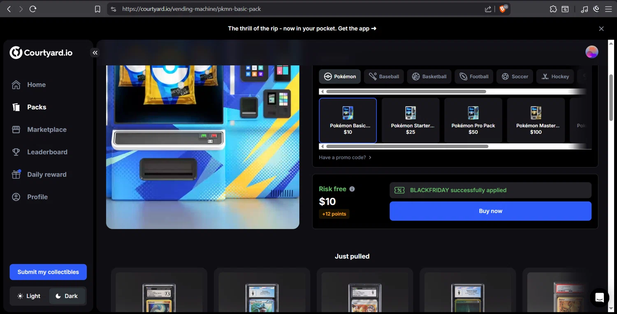This screenshot has height=314, width=617.
Task: Choose Pokémon Basic pack $10
Action: click(x=348, y=120)
